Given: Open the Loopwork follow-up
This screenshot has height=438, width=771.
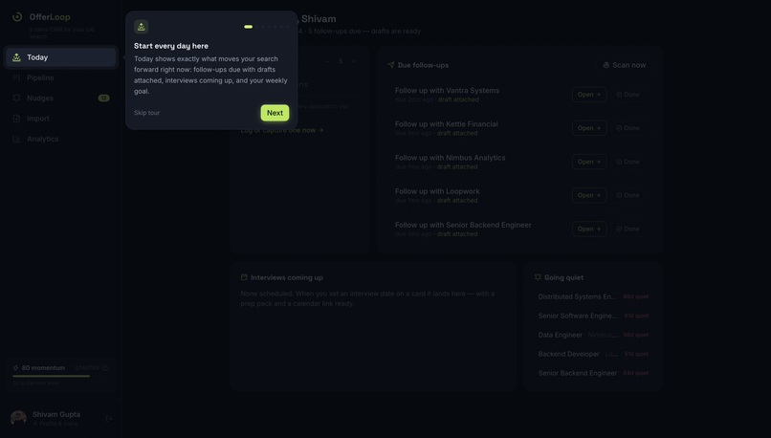Looking at the screenshot, I should pos(589,195).
